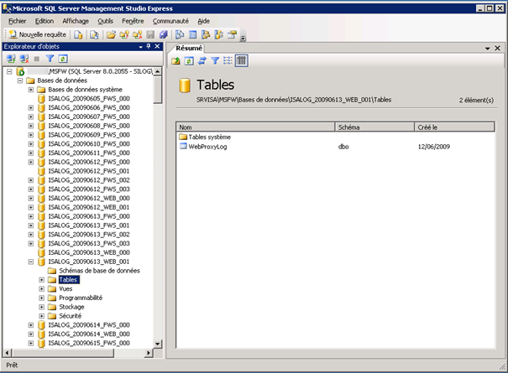Click the tree horizontal scrollbar left arrow

coord(7,353)
